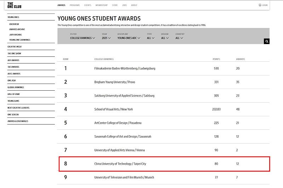Open the Membership menu
The image size is (283, 188).
(102, 5)
